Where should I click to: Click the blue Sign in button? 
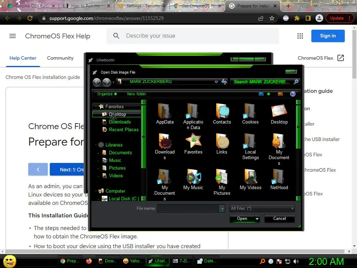click(328, 36)
